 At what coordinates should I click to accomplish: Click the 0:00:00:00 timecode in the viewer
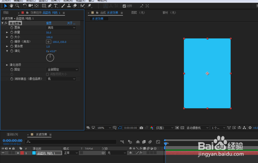click(131, 128)
